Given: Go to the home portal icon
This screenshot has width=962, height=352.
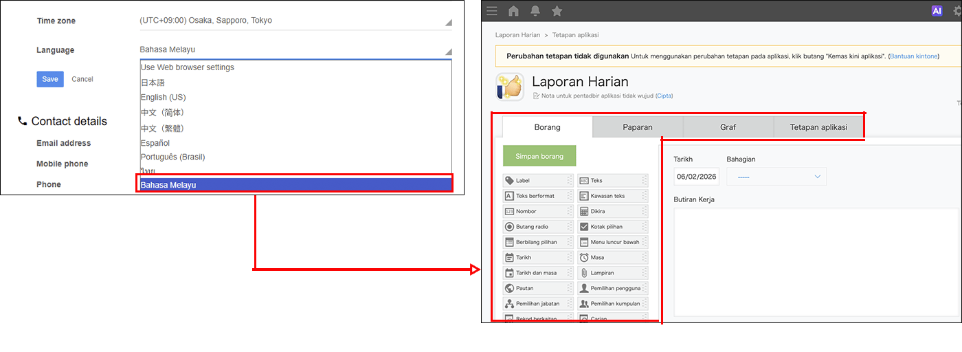Looking at the screenshot, I should point(513,10).
